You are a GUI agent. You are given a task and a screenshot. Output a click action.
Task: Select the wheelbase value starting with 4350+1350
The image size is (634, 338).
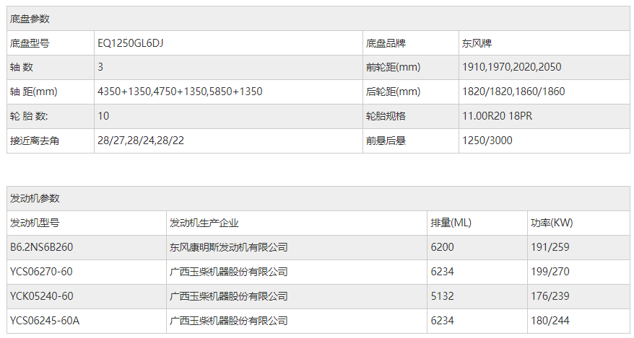[180, 92]
